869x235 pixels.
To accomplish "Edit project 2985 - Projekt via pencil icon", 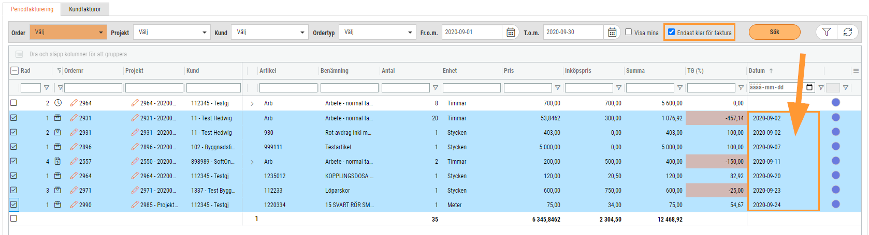I will tap(135, 205).
